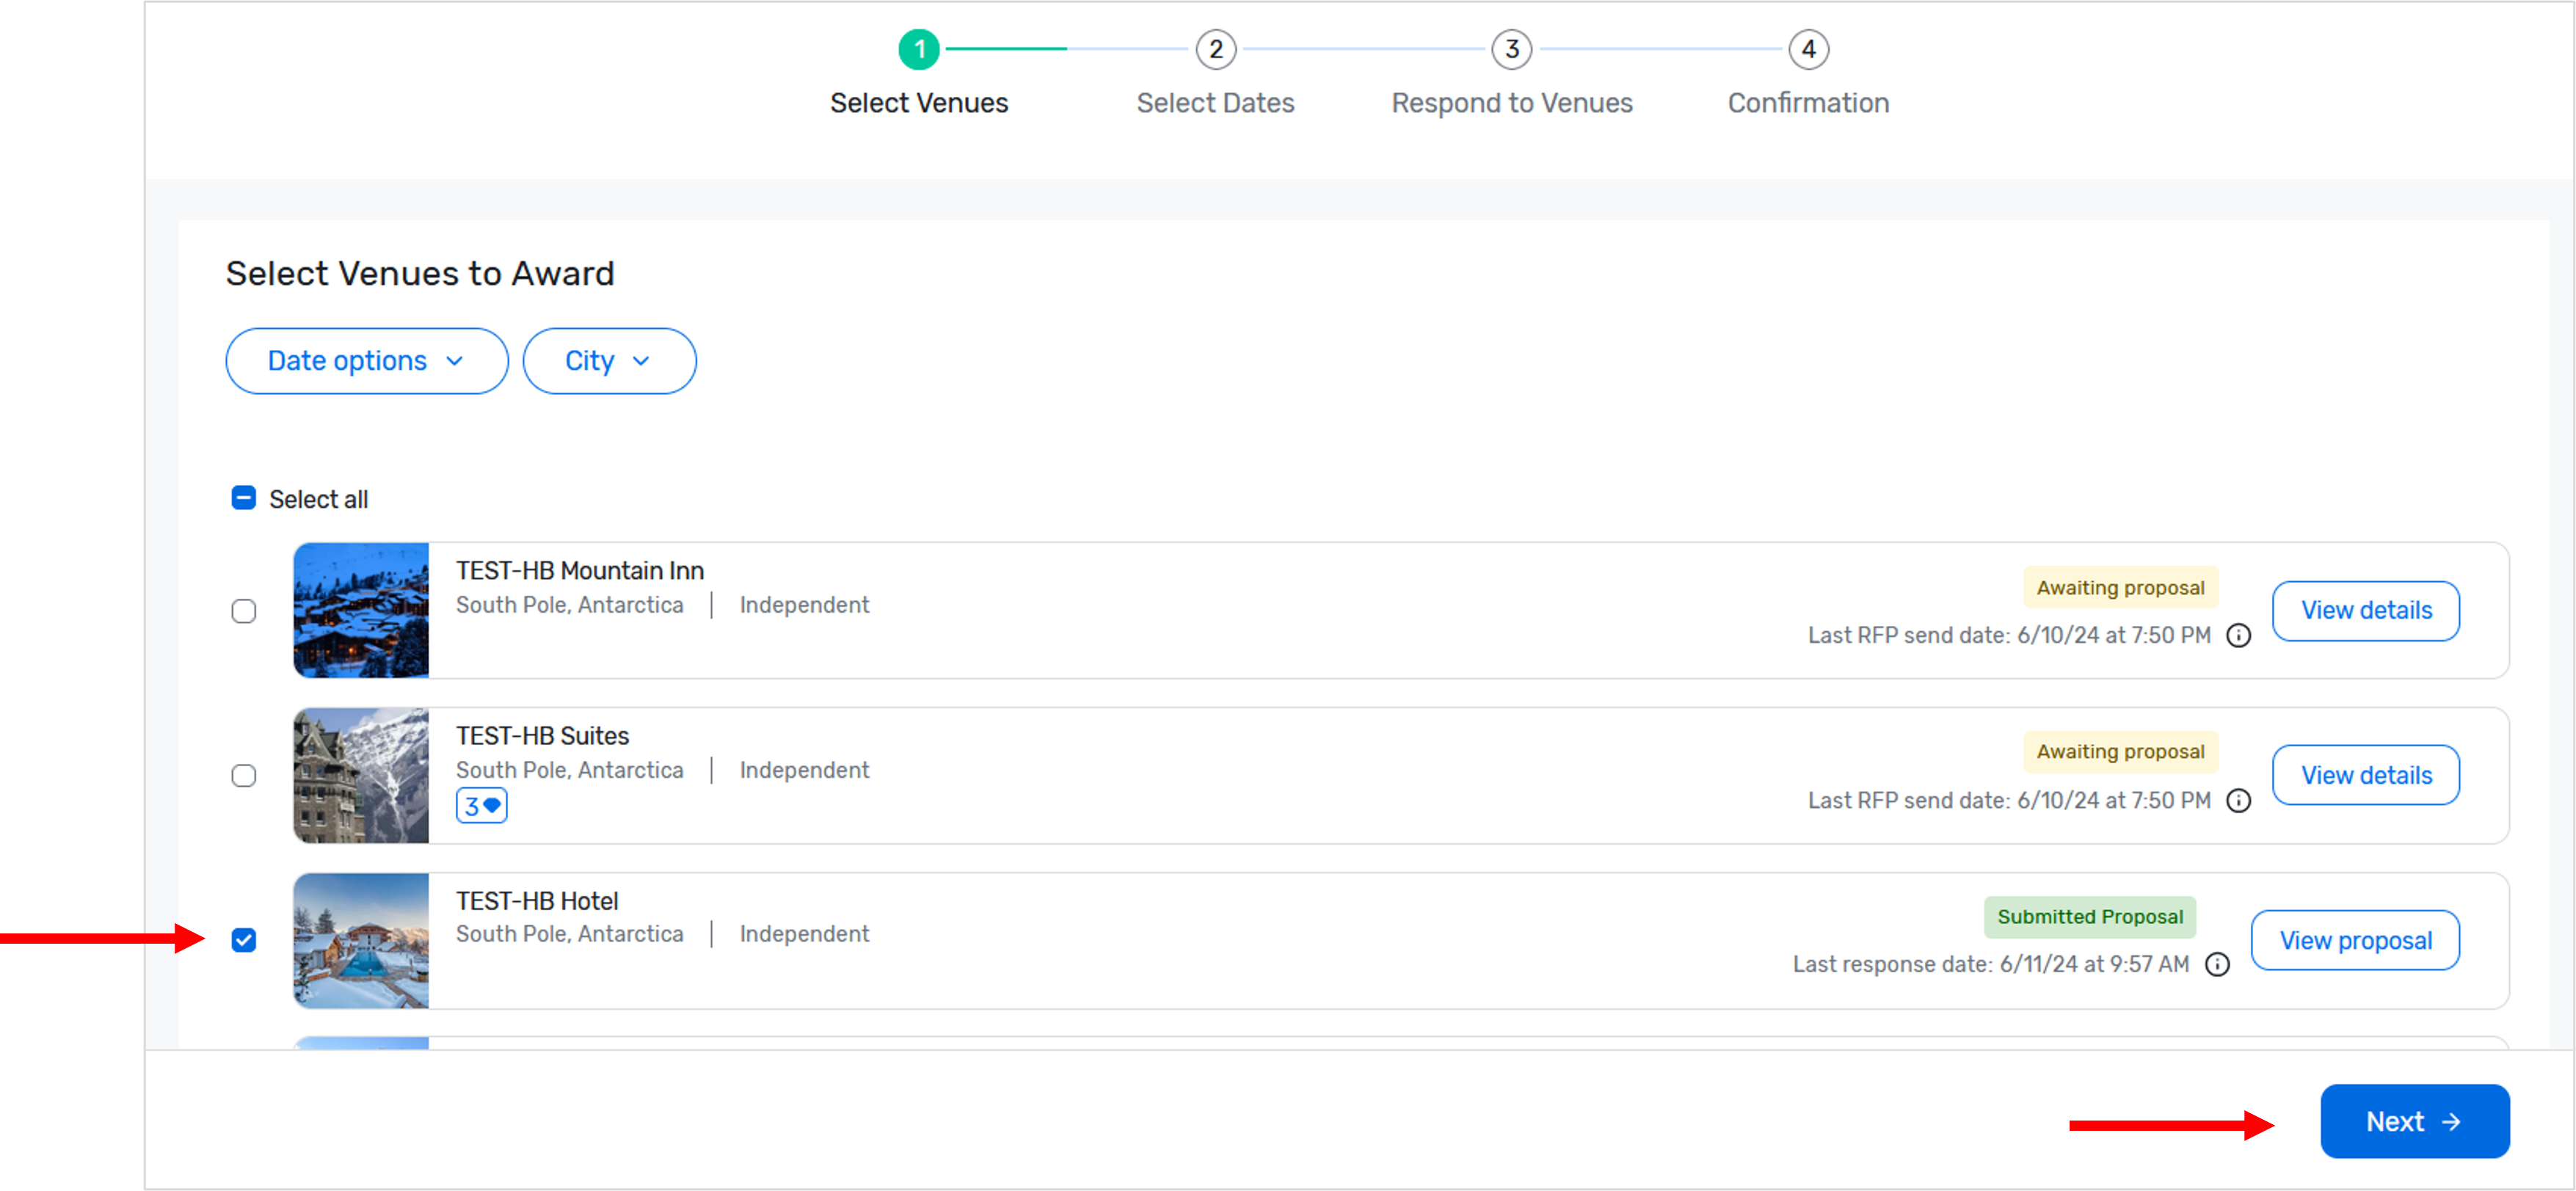This screenshot has height=1191, width=2576.
Task: Check the TEST-HB Suites checkbox
Action: 244,776
